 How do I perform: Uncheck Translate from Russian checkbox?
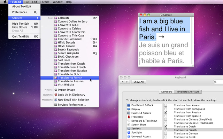click(166, 113)
